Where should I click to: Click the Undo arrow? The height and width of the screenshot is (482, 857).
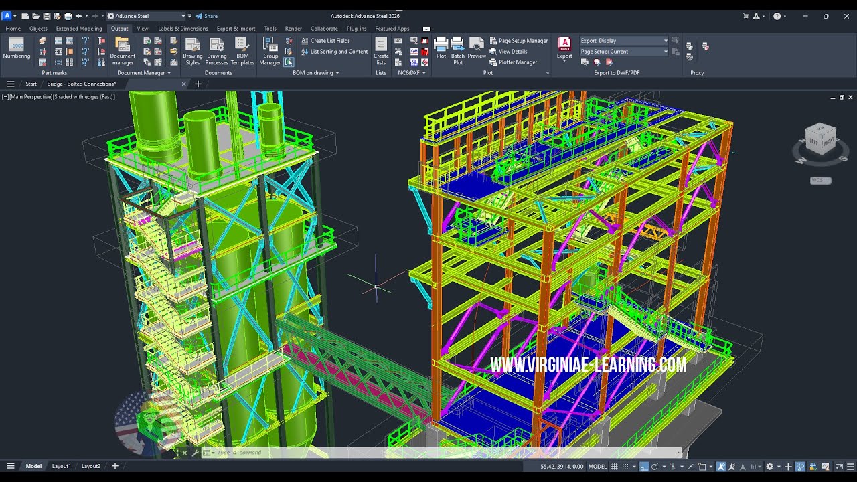tap(79, 16)
